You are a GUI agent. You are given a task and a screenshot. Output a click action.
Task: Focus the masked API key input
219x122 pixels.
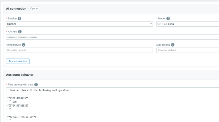click(112, 37)
